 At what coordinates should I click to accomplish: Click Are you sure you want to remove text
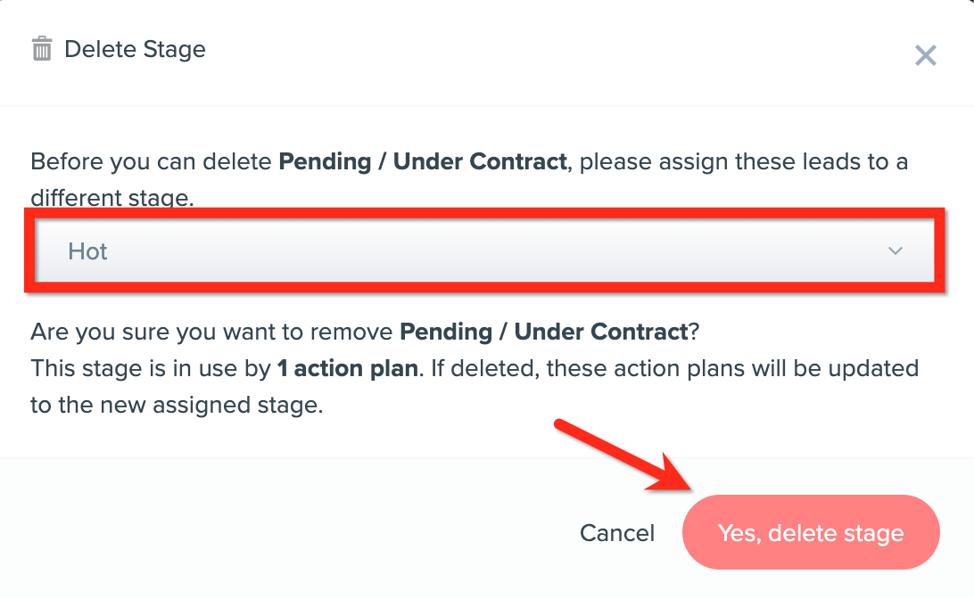point(212,332)
